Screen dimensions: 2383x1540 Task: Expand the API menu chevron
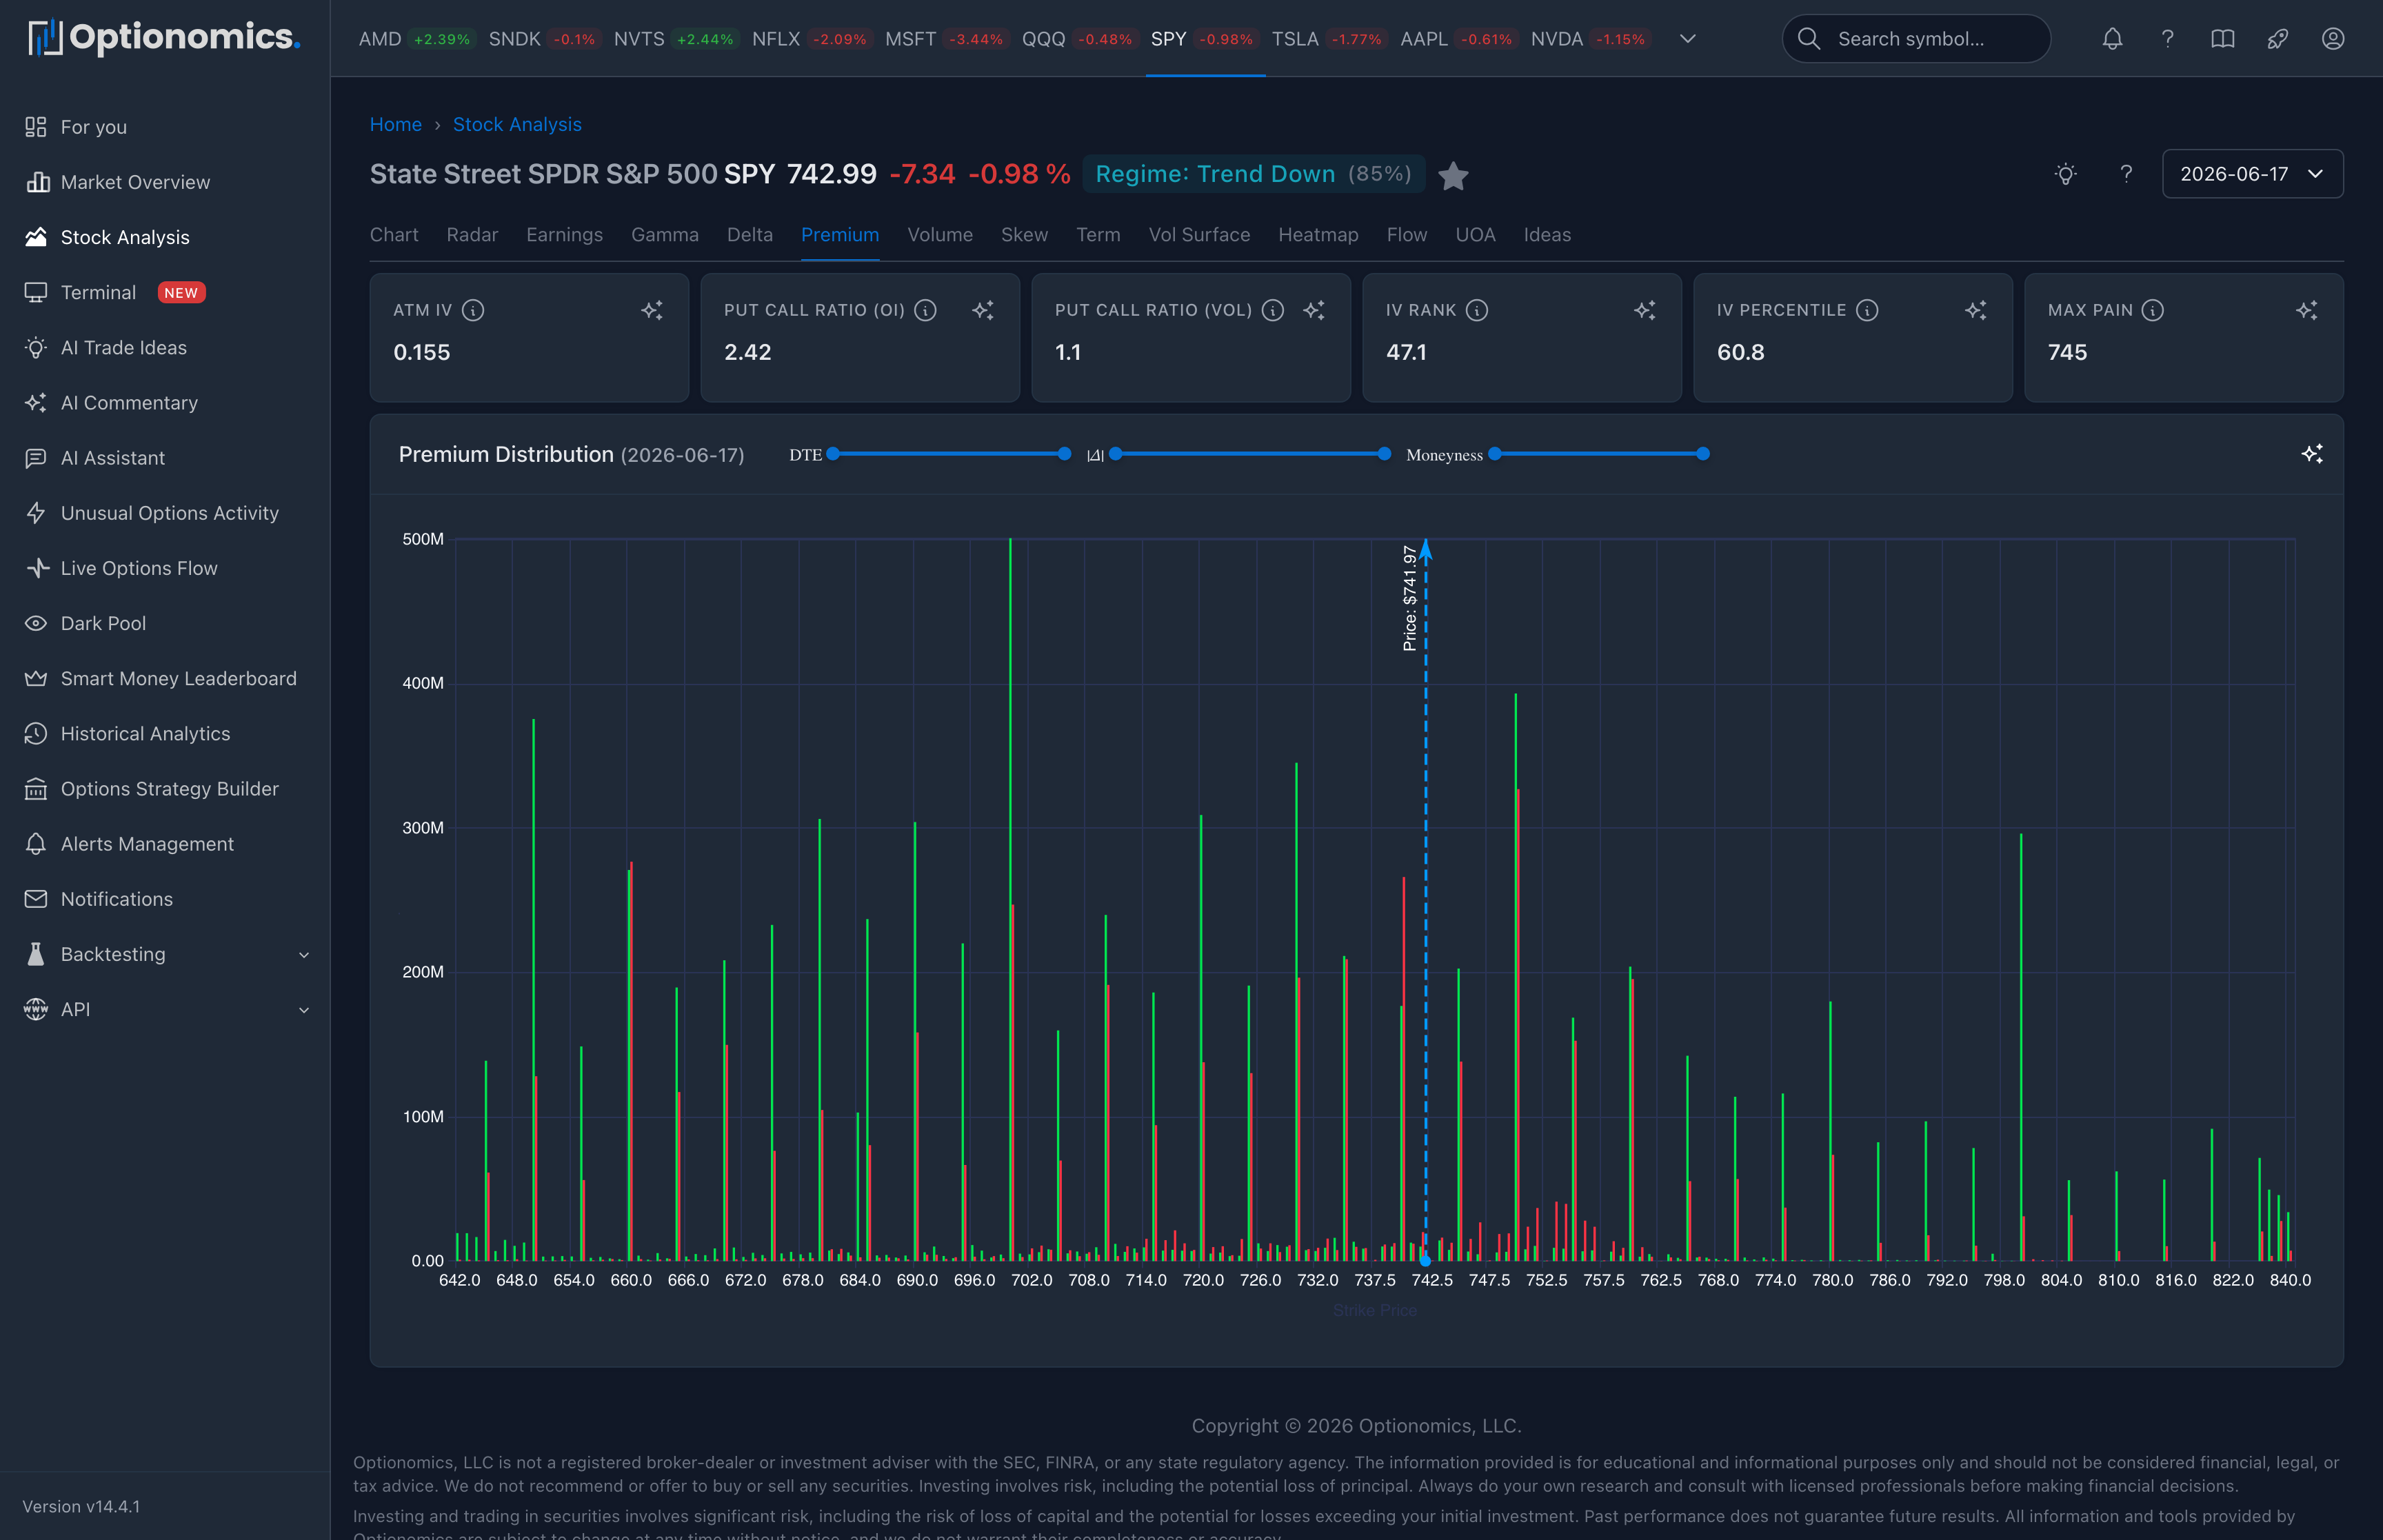304,1010
